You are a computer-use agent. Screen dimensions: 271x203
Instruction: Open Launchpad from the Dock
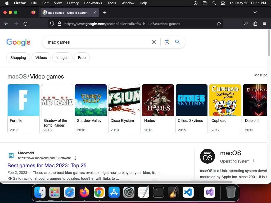(55, 192)
